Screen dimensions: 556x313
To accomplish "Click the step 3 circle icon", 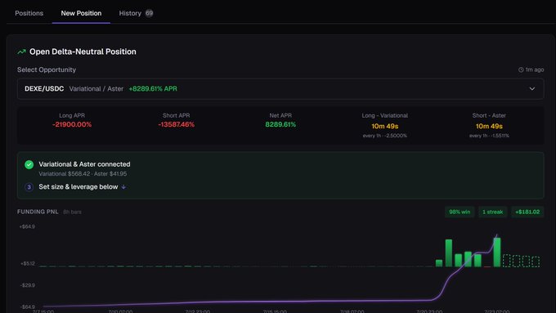I will (29, 187).
